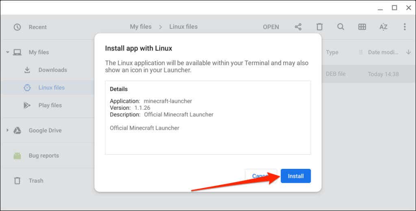Click My files breadcrumb

(141, 27)
